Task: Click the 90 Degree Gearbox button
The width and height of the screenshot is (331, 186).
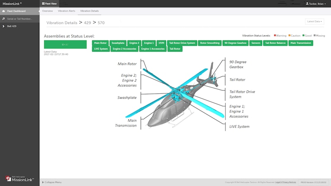Action: coord(235,43)
